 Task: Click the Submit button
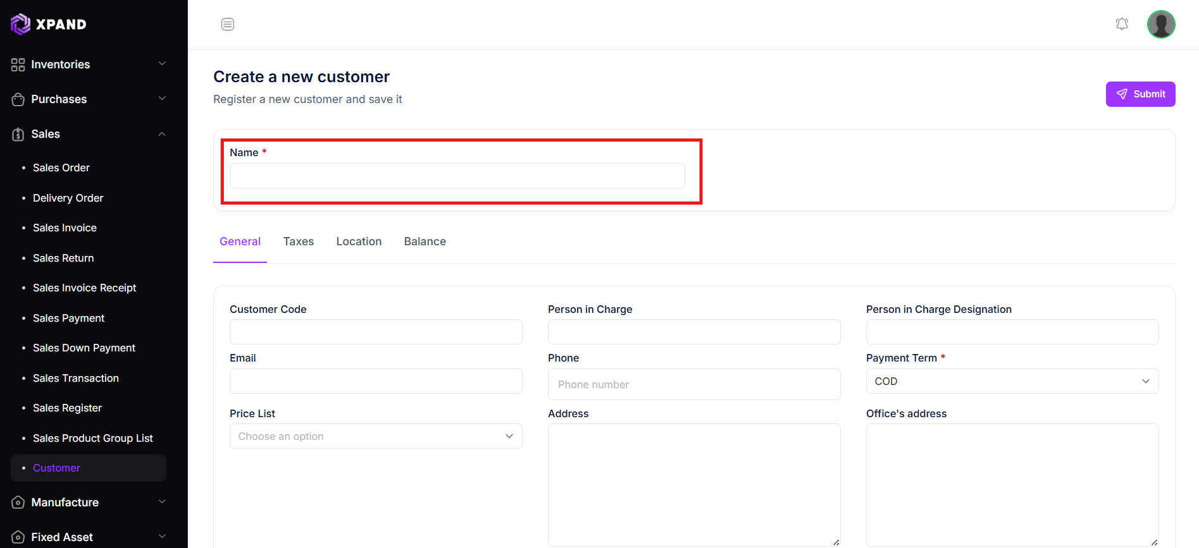click(x=1140, y=94)
